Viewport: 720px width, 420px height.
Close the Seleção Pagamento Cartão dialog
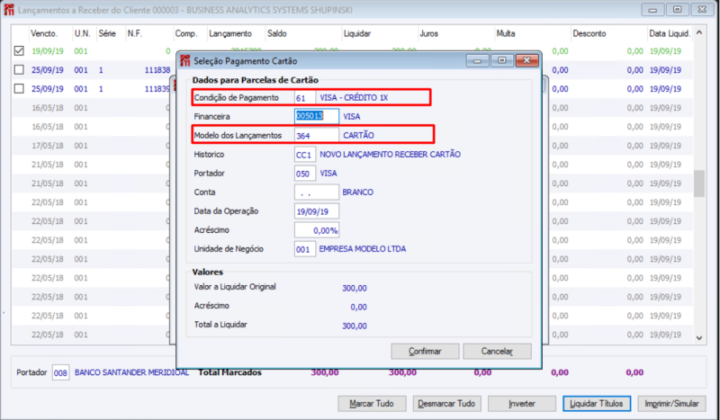pyautogui.click(x=526, y=60)
